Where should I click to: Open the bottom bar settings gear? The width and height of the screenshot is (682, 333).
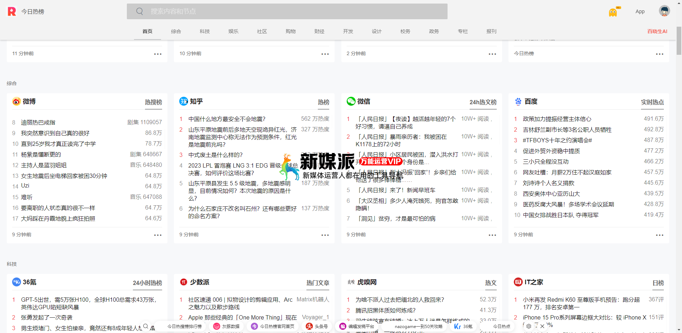tap(529, 326)
